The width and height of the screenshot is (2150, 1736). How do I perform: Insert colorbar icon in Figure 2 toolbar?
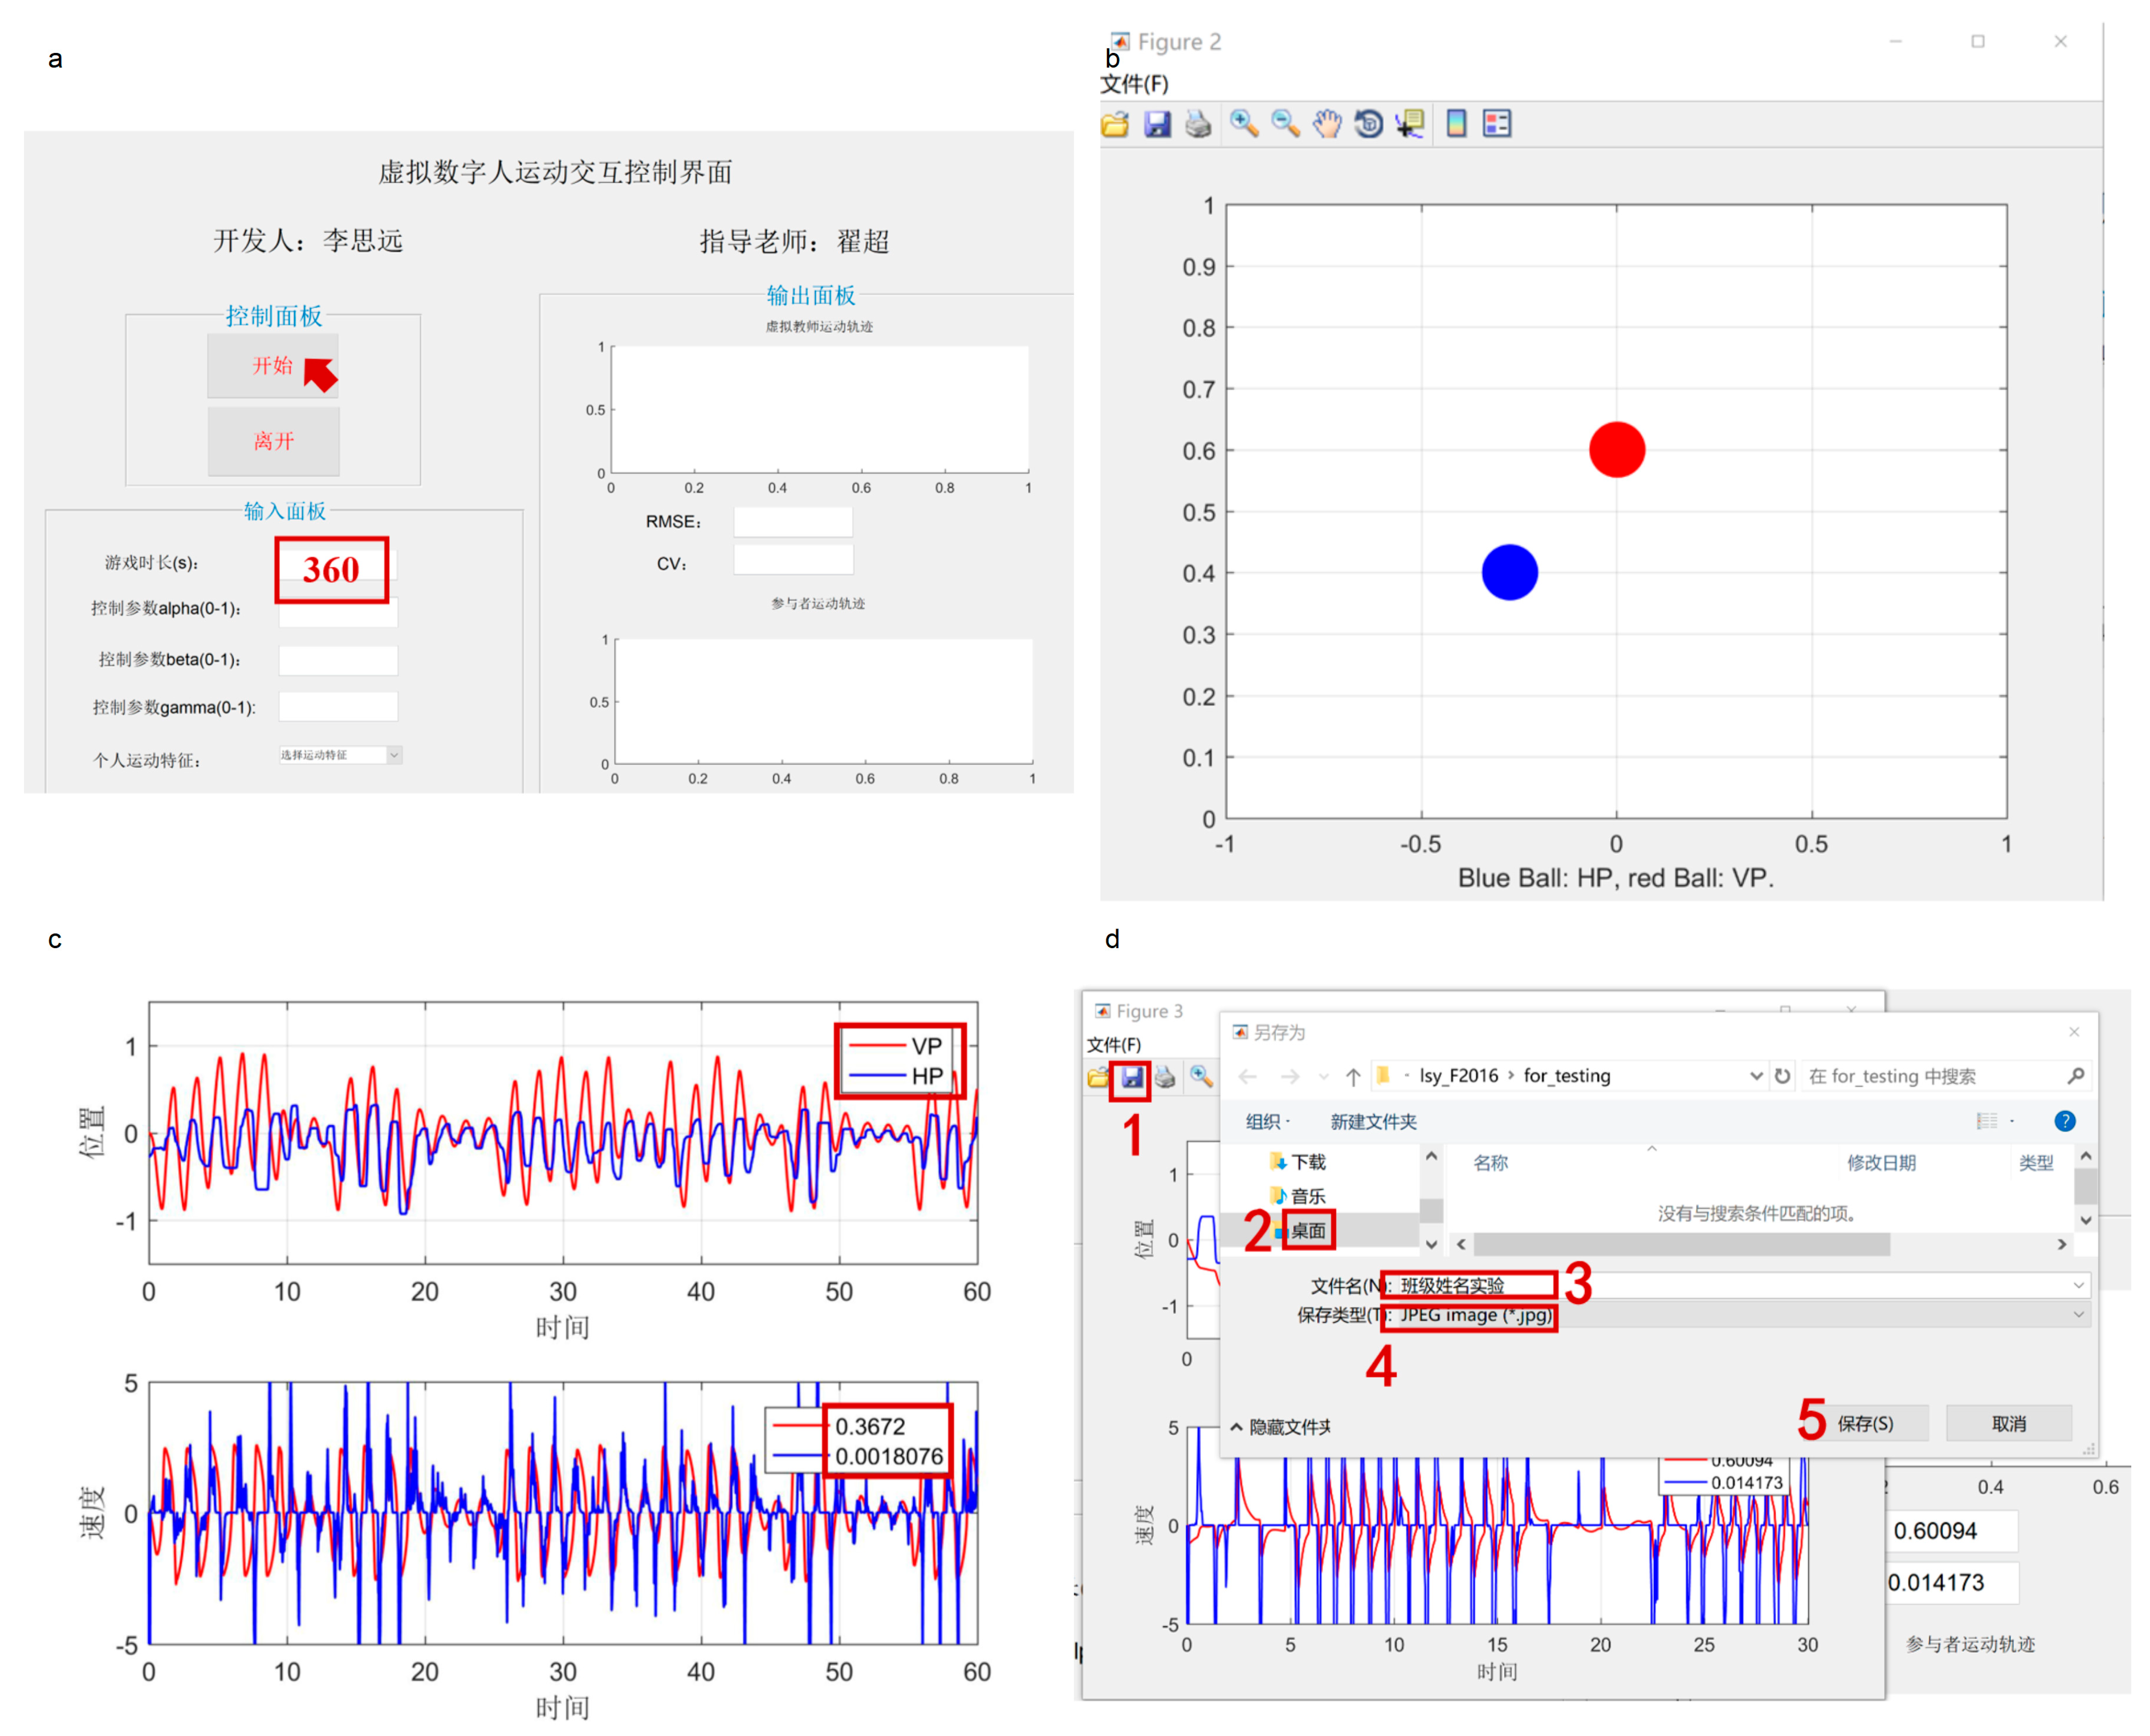[x=1457, y=124]
